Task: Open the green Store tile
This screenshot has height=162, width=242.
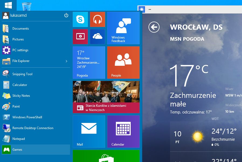Action: [x=106, y=156]
